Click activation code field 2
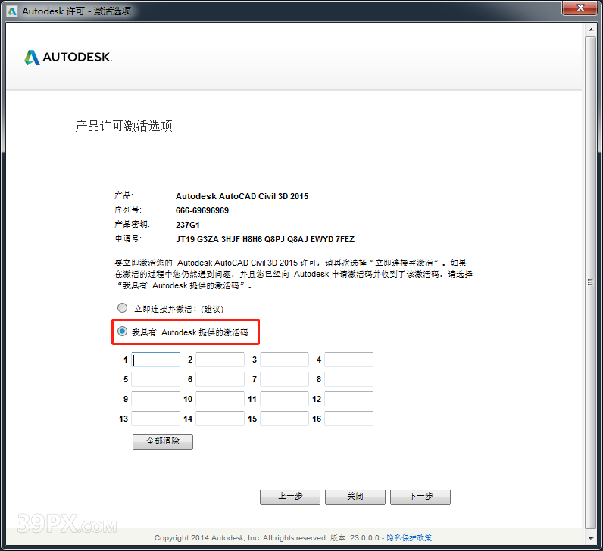Image resolution: width=603 pixels, height=551 pixels. [220, 360]
